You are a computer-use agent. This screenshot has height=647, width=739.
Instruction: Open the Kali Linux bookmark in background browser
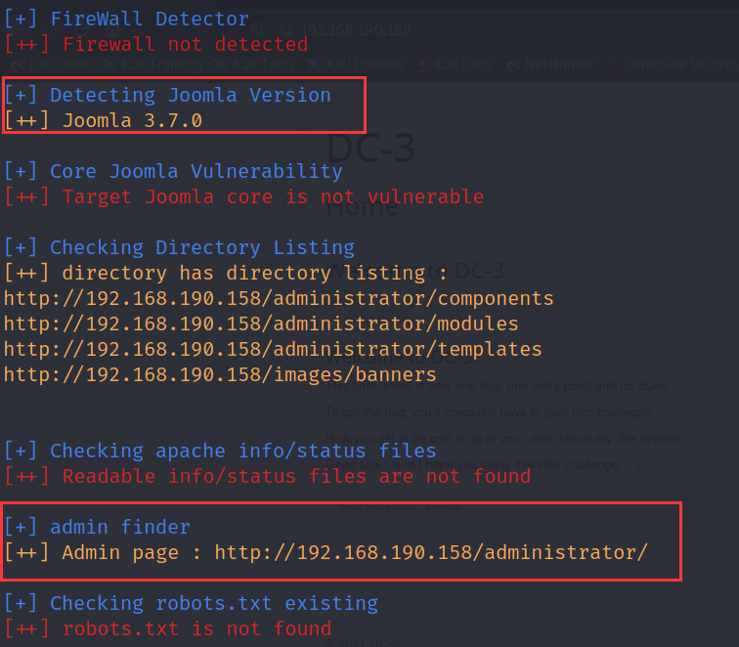(52, 65)
